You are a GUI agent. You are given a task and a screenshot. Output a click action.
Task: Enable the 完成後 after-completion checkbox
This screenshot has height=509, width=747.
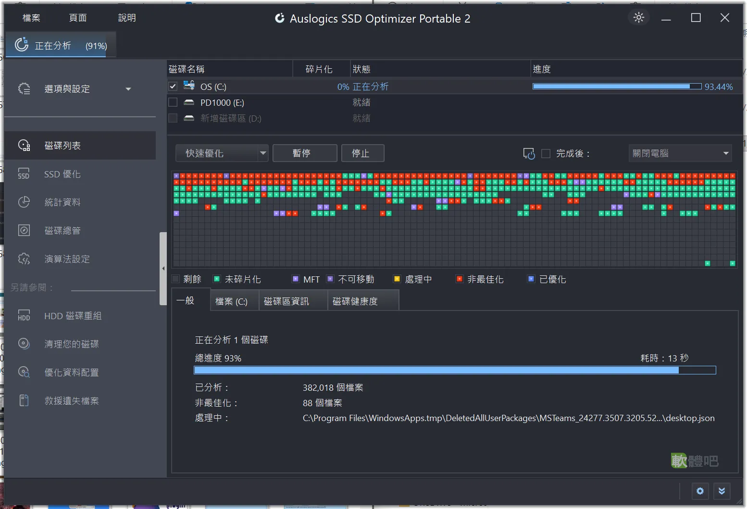pos(546,154)
